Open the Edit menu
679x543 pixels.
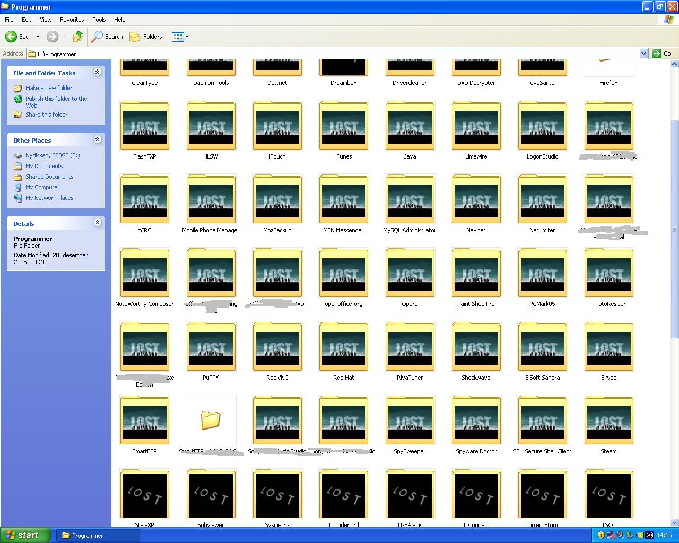pos(27,20)
